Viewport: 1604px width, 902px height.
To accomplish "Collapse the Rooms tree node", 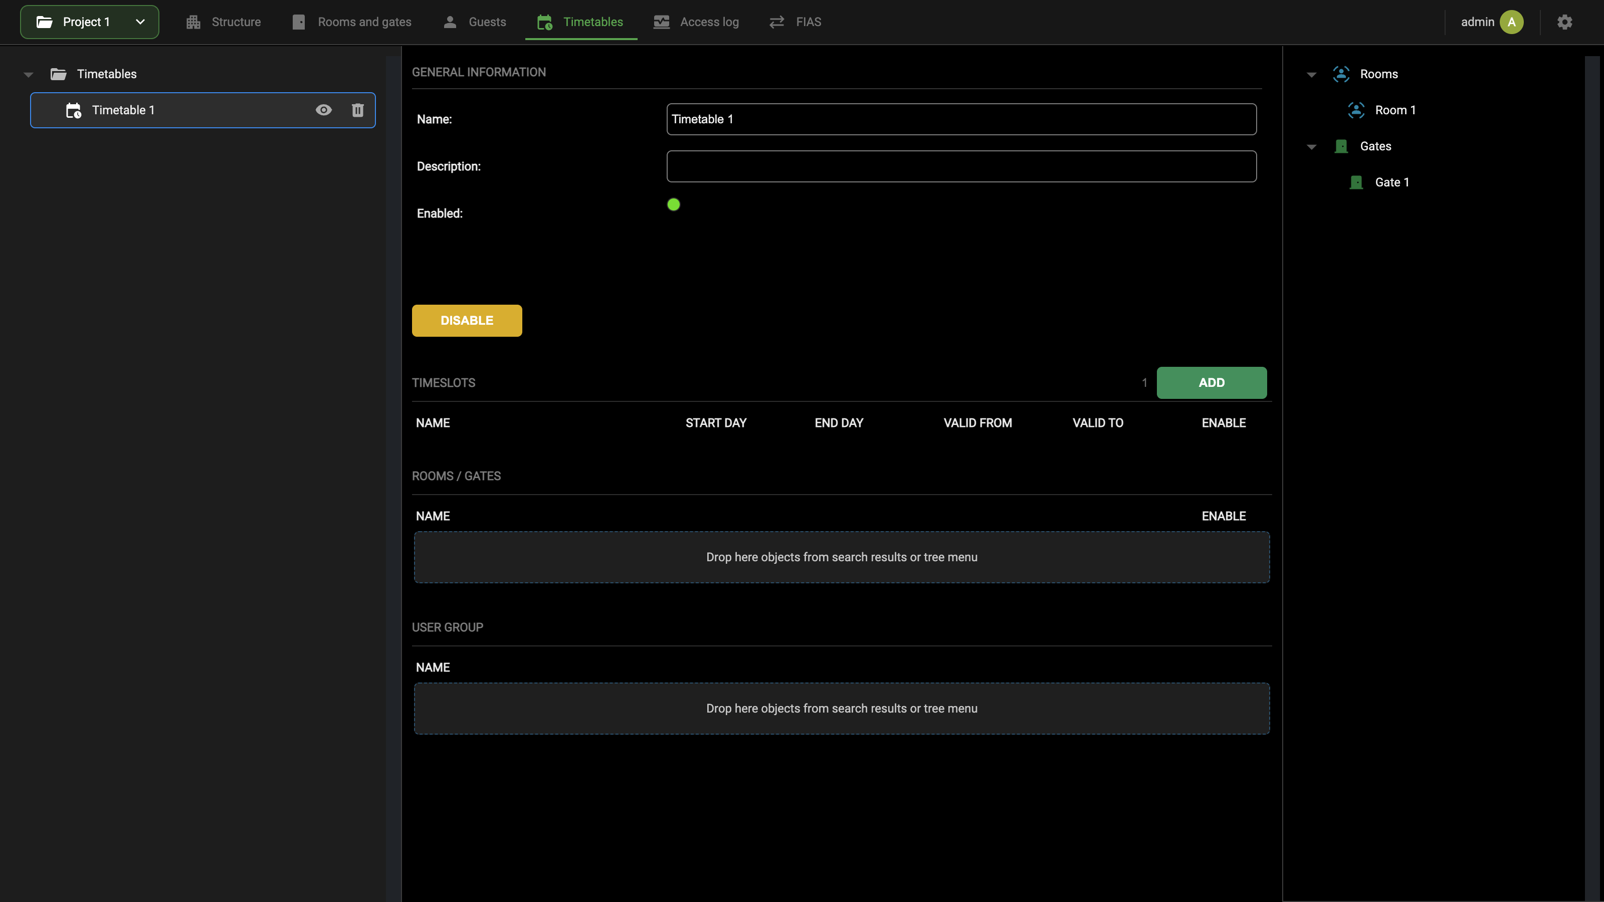I will click(x=1311, y=75).
